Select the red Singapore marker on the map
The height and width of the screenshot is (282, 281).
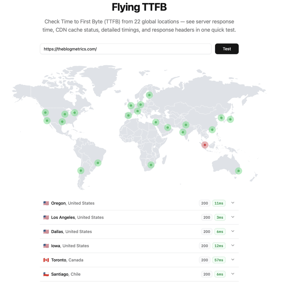point(205,145)
